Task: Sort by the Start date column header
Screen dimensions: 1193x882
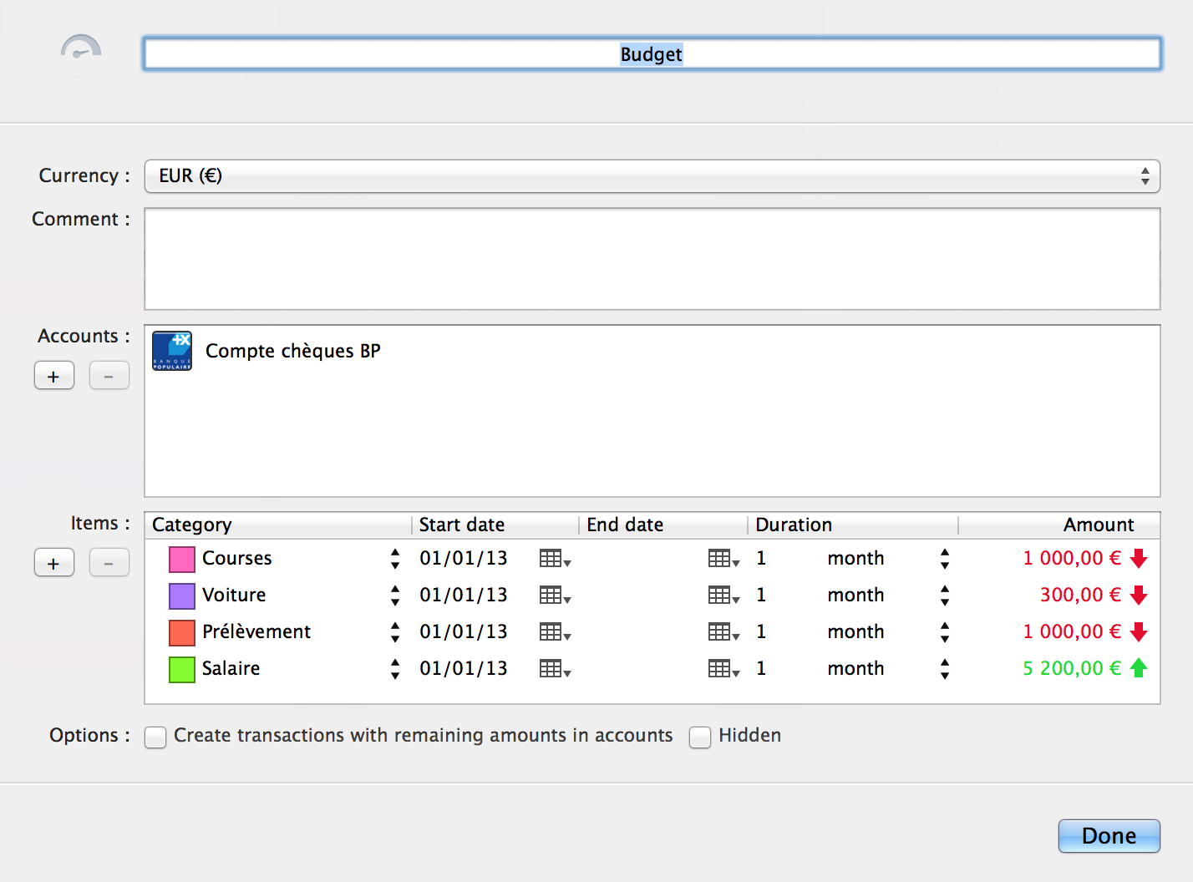Action: [495, 525]
